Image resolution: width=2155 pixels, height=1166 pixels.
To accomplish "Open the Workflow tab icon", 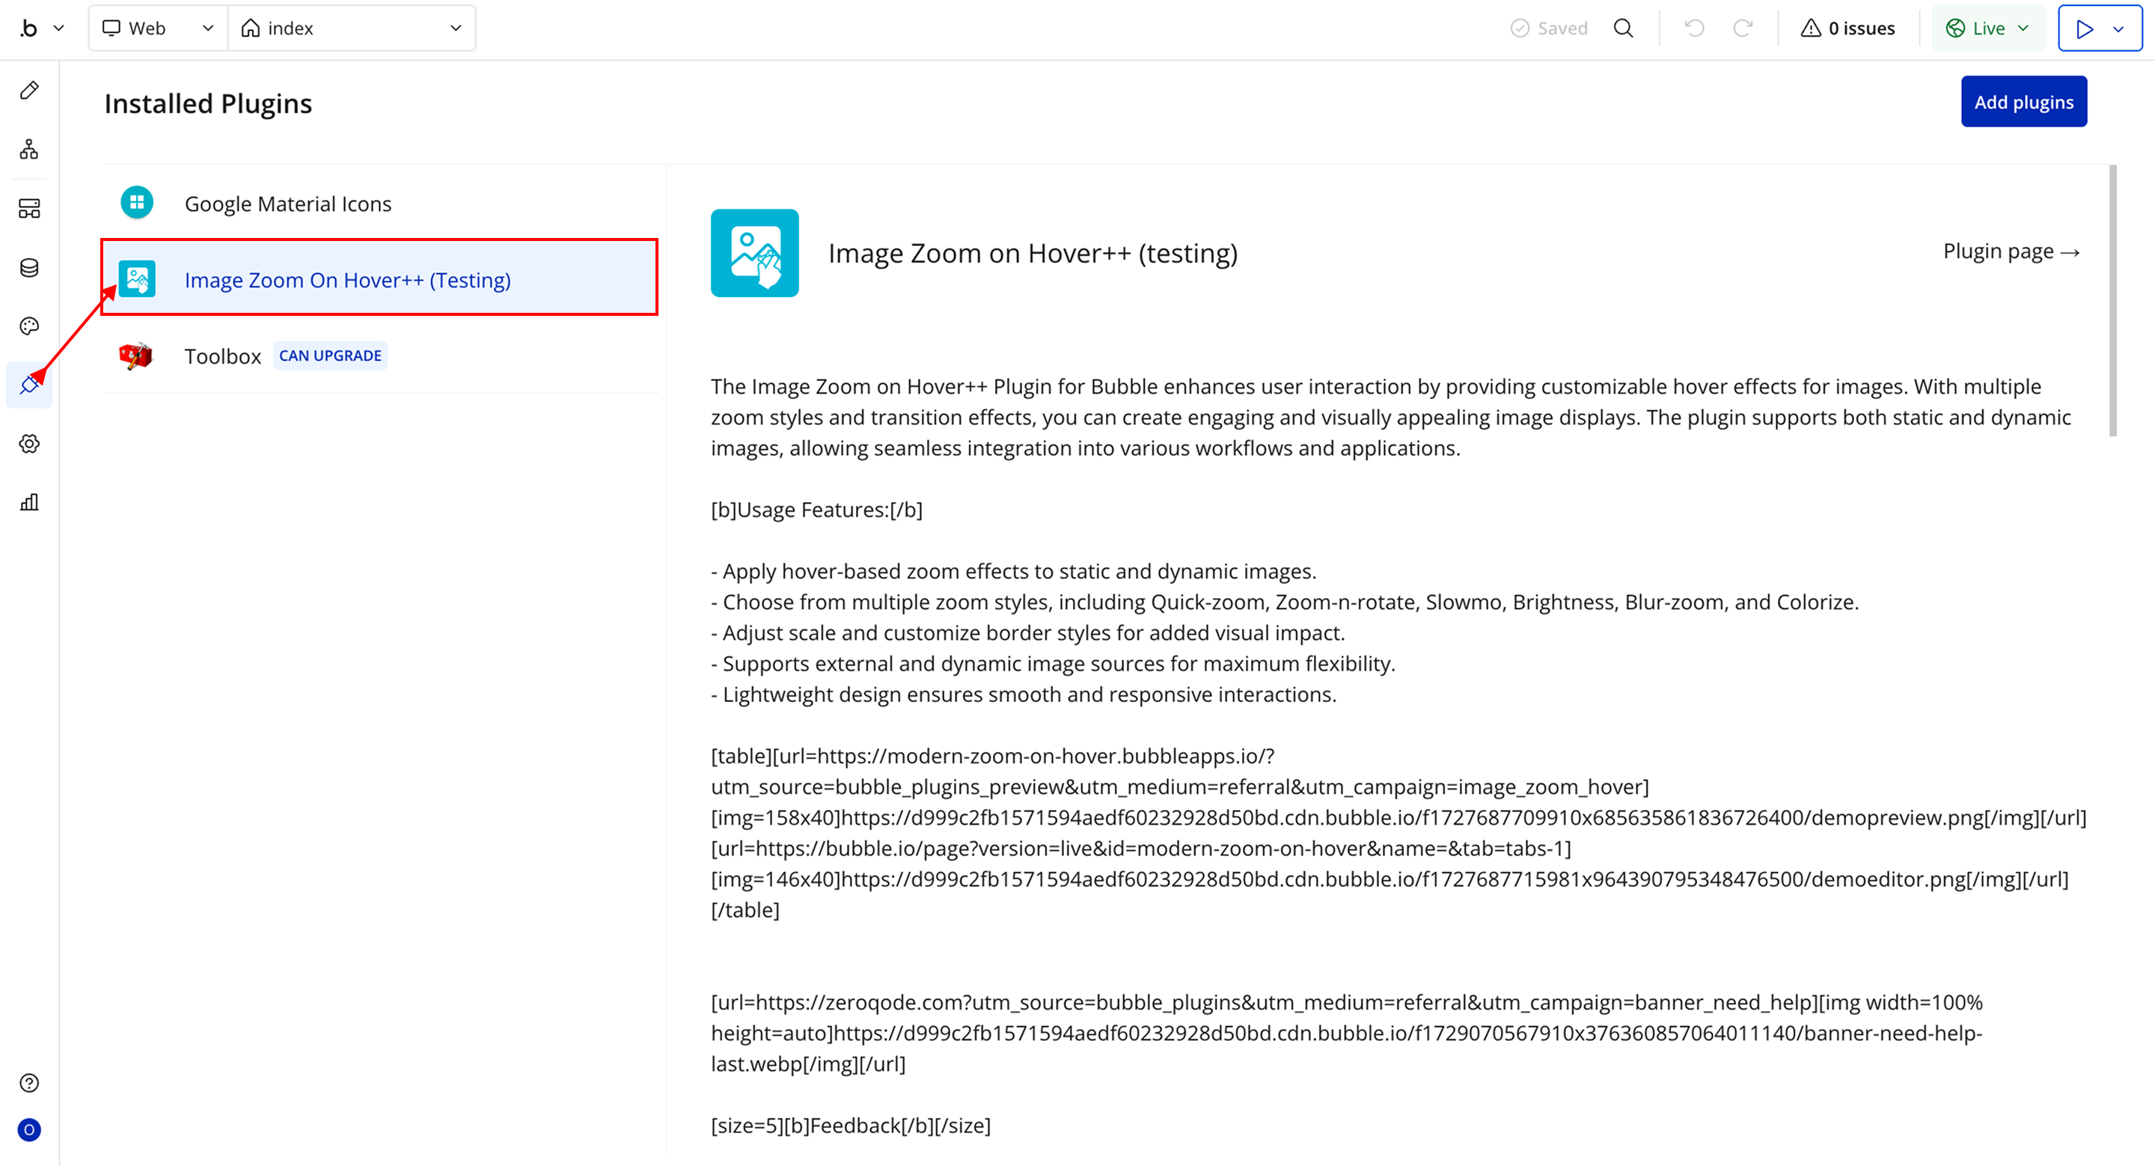I will pos(29,150).
